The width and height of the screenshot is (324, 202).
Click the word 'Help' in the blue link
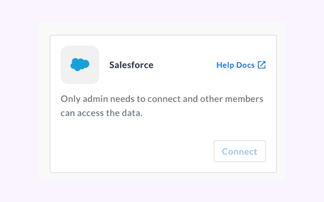pos(225,65)
